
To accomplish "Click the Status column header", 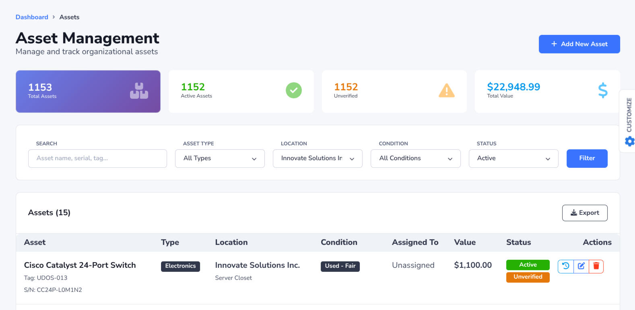I will coord(518,243).
